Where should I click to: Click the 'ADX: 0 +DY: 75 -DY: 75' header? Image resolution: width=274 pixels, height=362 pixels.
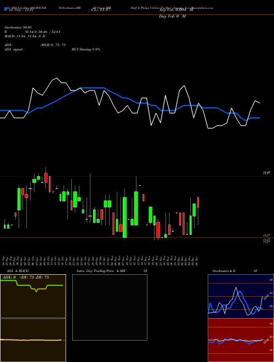click(x=26, y=278)
